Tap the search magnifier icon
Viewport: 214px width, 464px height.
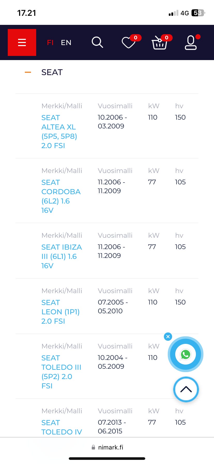click(97, 42)
